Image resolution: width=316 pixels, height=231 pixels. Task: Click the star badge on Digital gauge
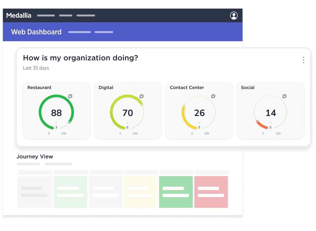pos(141,96)
